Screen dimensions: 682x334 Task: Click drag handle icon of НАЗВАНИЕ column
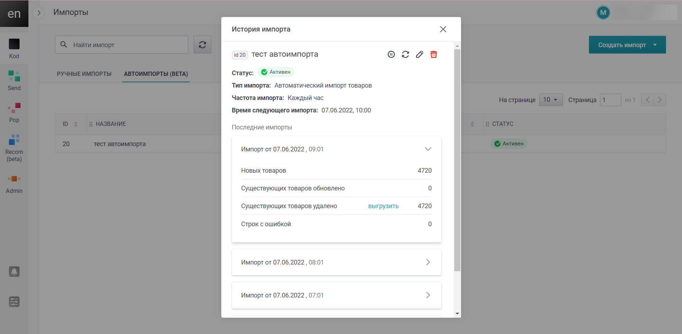tap(91, 124)
